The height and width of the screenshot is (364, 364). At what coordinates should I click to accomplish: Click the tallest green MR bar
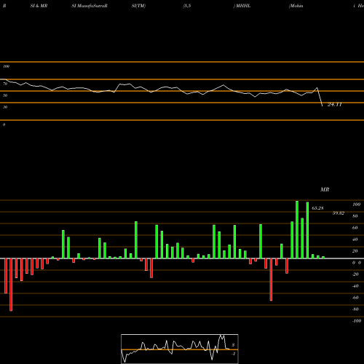pos(297,229)
